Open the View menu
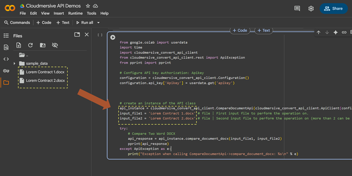 point(45,13)
